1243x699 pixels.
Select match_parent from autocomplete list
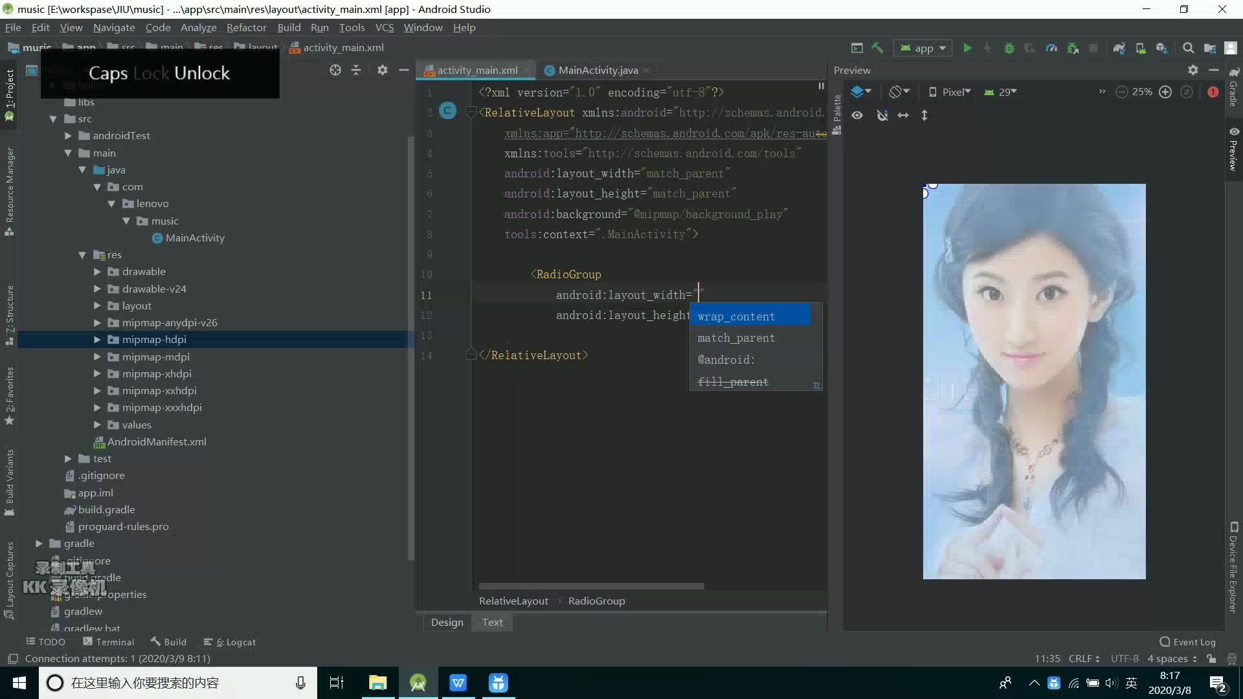click(736, 338)
